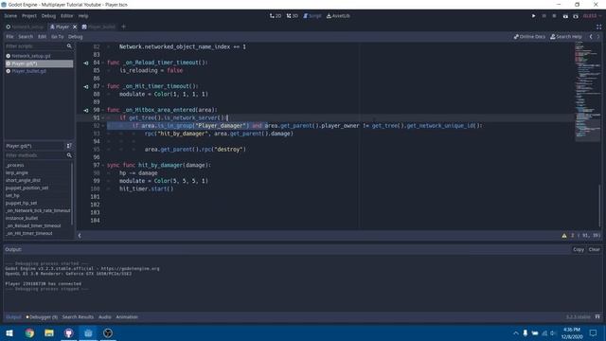
Task: Open the AssetLib workspace
Action: click(338, 16)
